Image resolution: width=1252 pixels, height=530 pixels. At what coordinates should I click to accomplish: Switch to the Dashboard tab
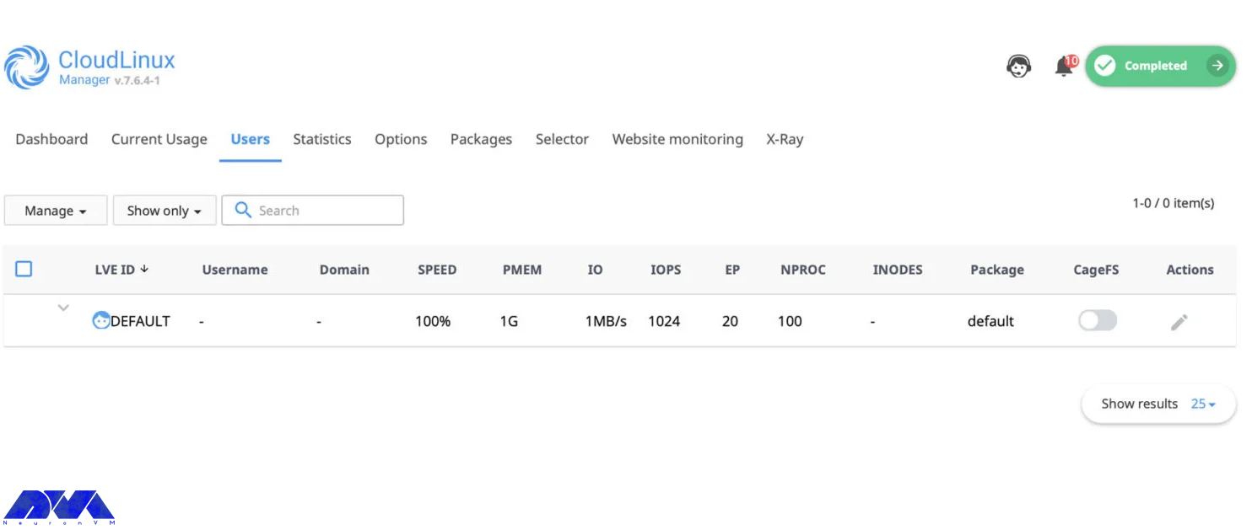coord(51,139)
